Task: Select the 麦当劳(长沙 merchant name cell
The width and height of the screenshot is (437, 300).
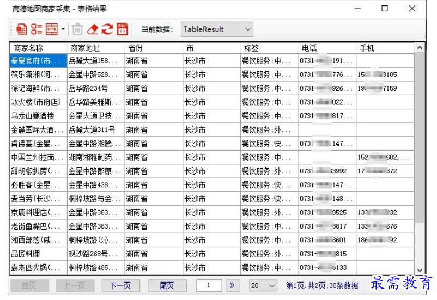Action: (38, 199)
